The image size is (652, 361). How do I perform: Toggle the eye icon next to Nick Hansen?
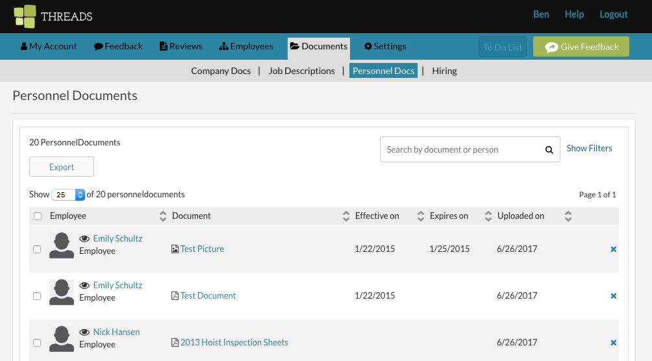[84, 332]
